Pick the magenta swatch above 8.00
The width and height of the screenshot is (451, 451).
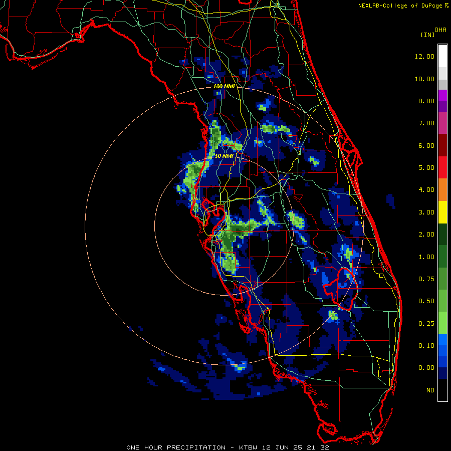(442, 95)
